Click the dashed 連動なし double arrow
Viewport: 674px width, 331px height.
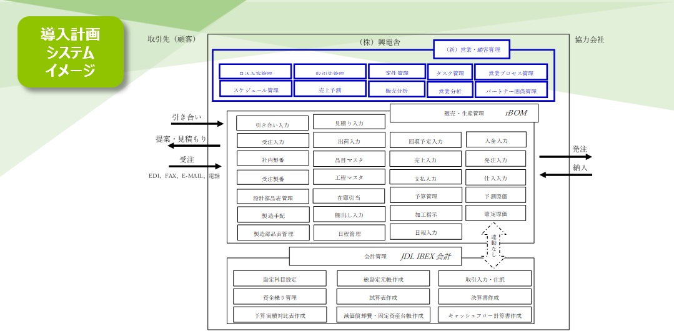[x=494, y=244]
